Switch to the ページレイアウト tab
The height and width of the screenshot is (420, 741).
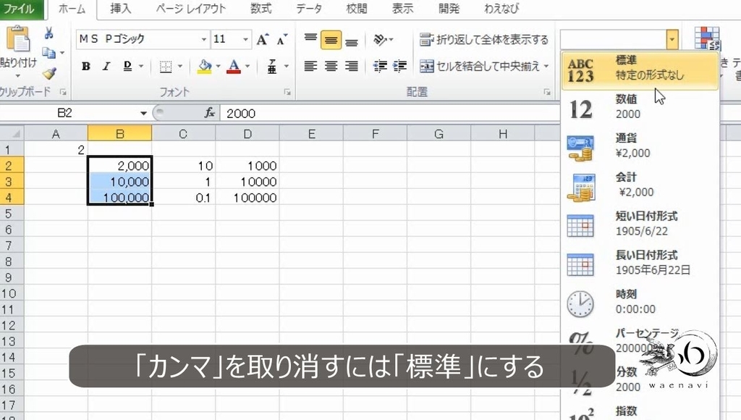point(191,9)
